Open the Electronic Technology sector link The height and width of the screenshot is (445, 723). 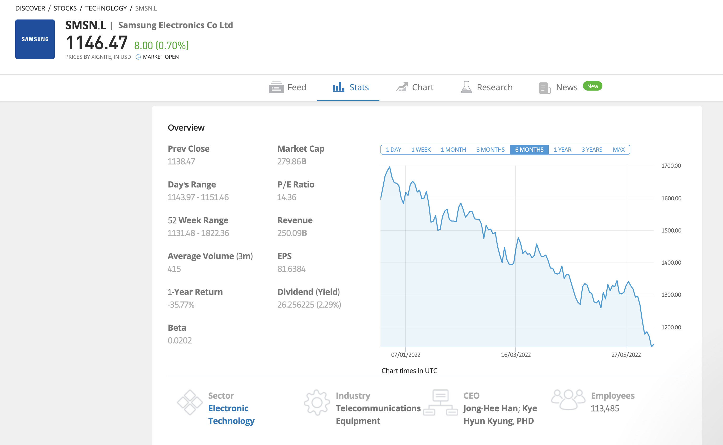pos(231,414)
